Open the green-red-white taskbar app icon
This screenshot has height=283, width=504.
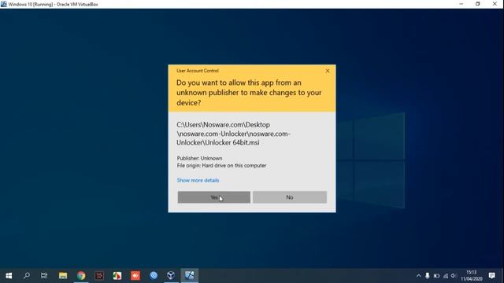point(117,276)
